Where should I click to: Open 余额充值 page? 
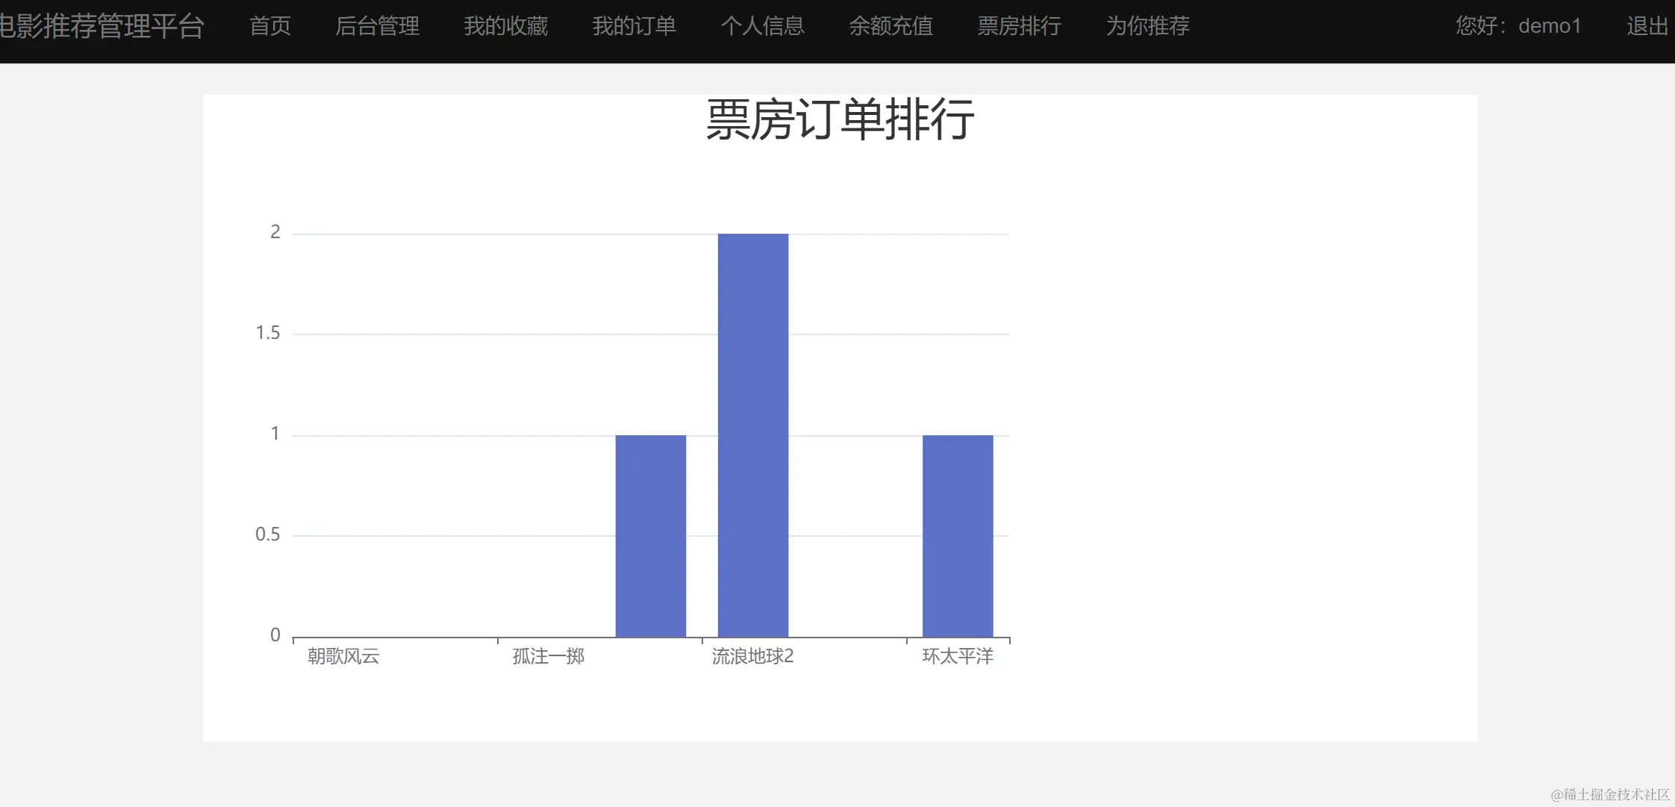tap(890, 26)
